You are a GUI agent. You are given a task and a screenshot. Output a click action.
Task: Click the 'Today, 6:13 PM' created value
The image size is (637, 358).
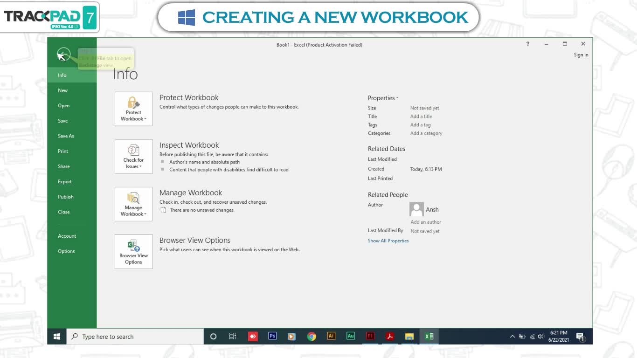426,169
